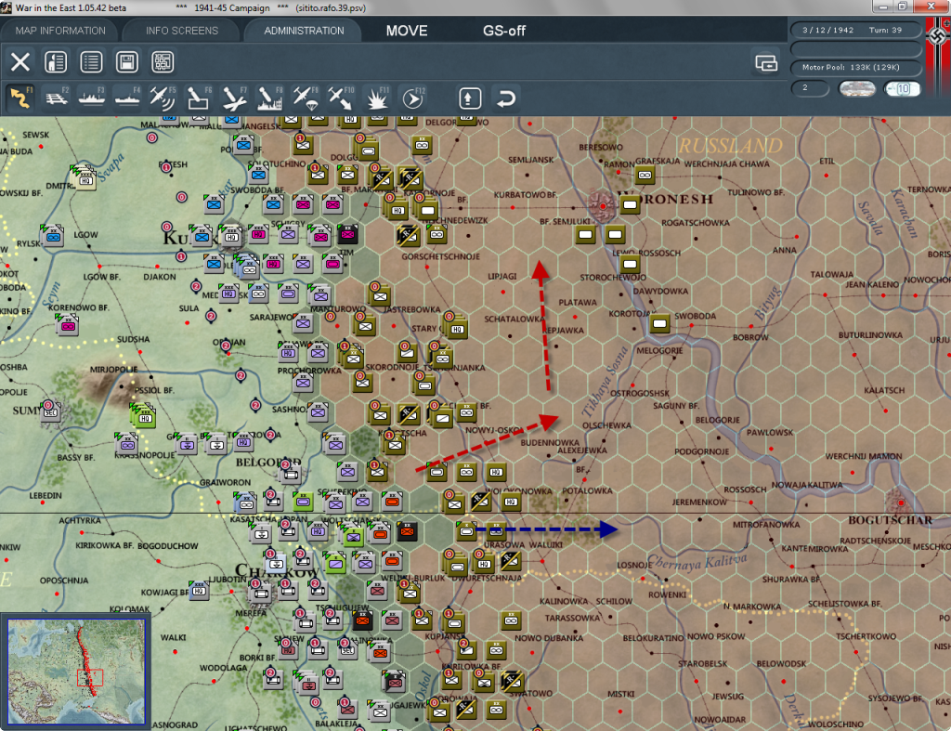Select HQ counter near KOWJAGI BF
The image size is (951, 731).
pos(199,590)
